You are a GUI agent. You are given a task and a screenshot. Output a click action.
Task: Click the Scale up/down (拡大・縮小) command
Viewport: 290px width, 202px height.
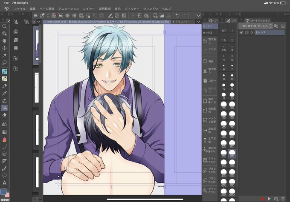coord(210,100)
